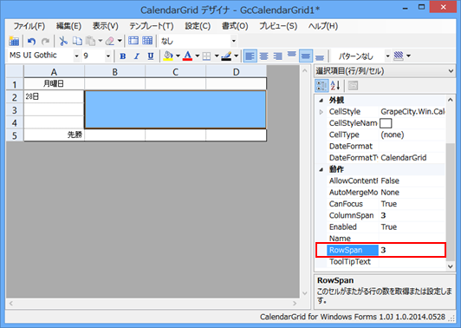Screen dimensions: 461x328
Task: Open the プレビュー(S) menu
Action: (278, 26)
